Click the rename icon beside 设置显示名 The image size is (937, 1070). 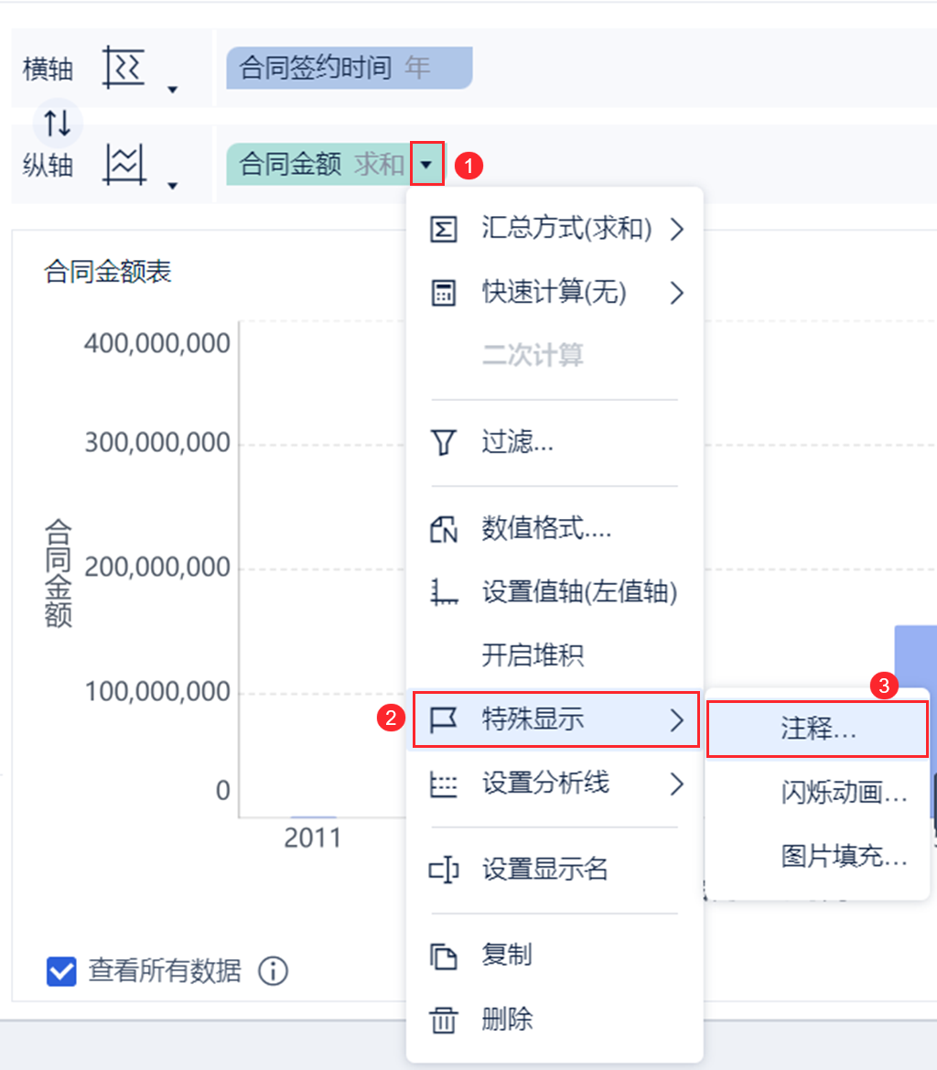443,870
